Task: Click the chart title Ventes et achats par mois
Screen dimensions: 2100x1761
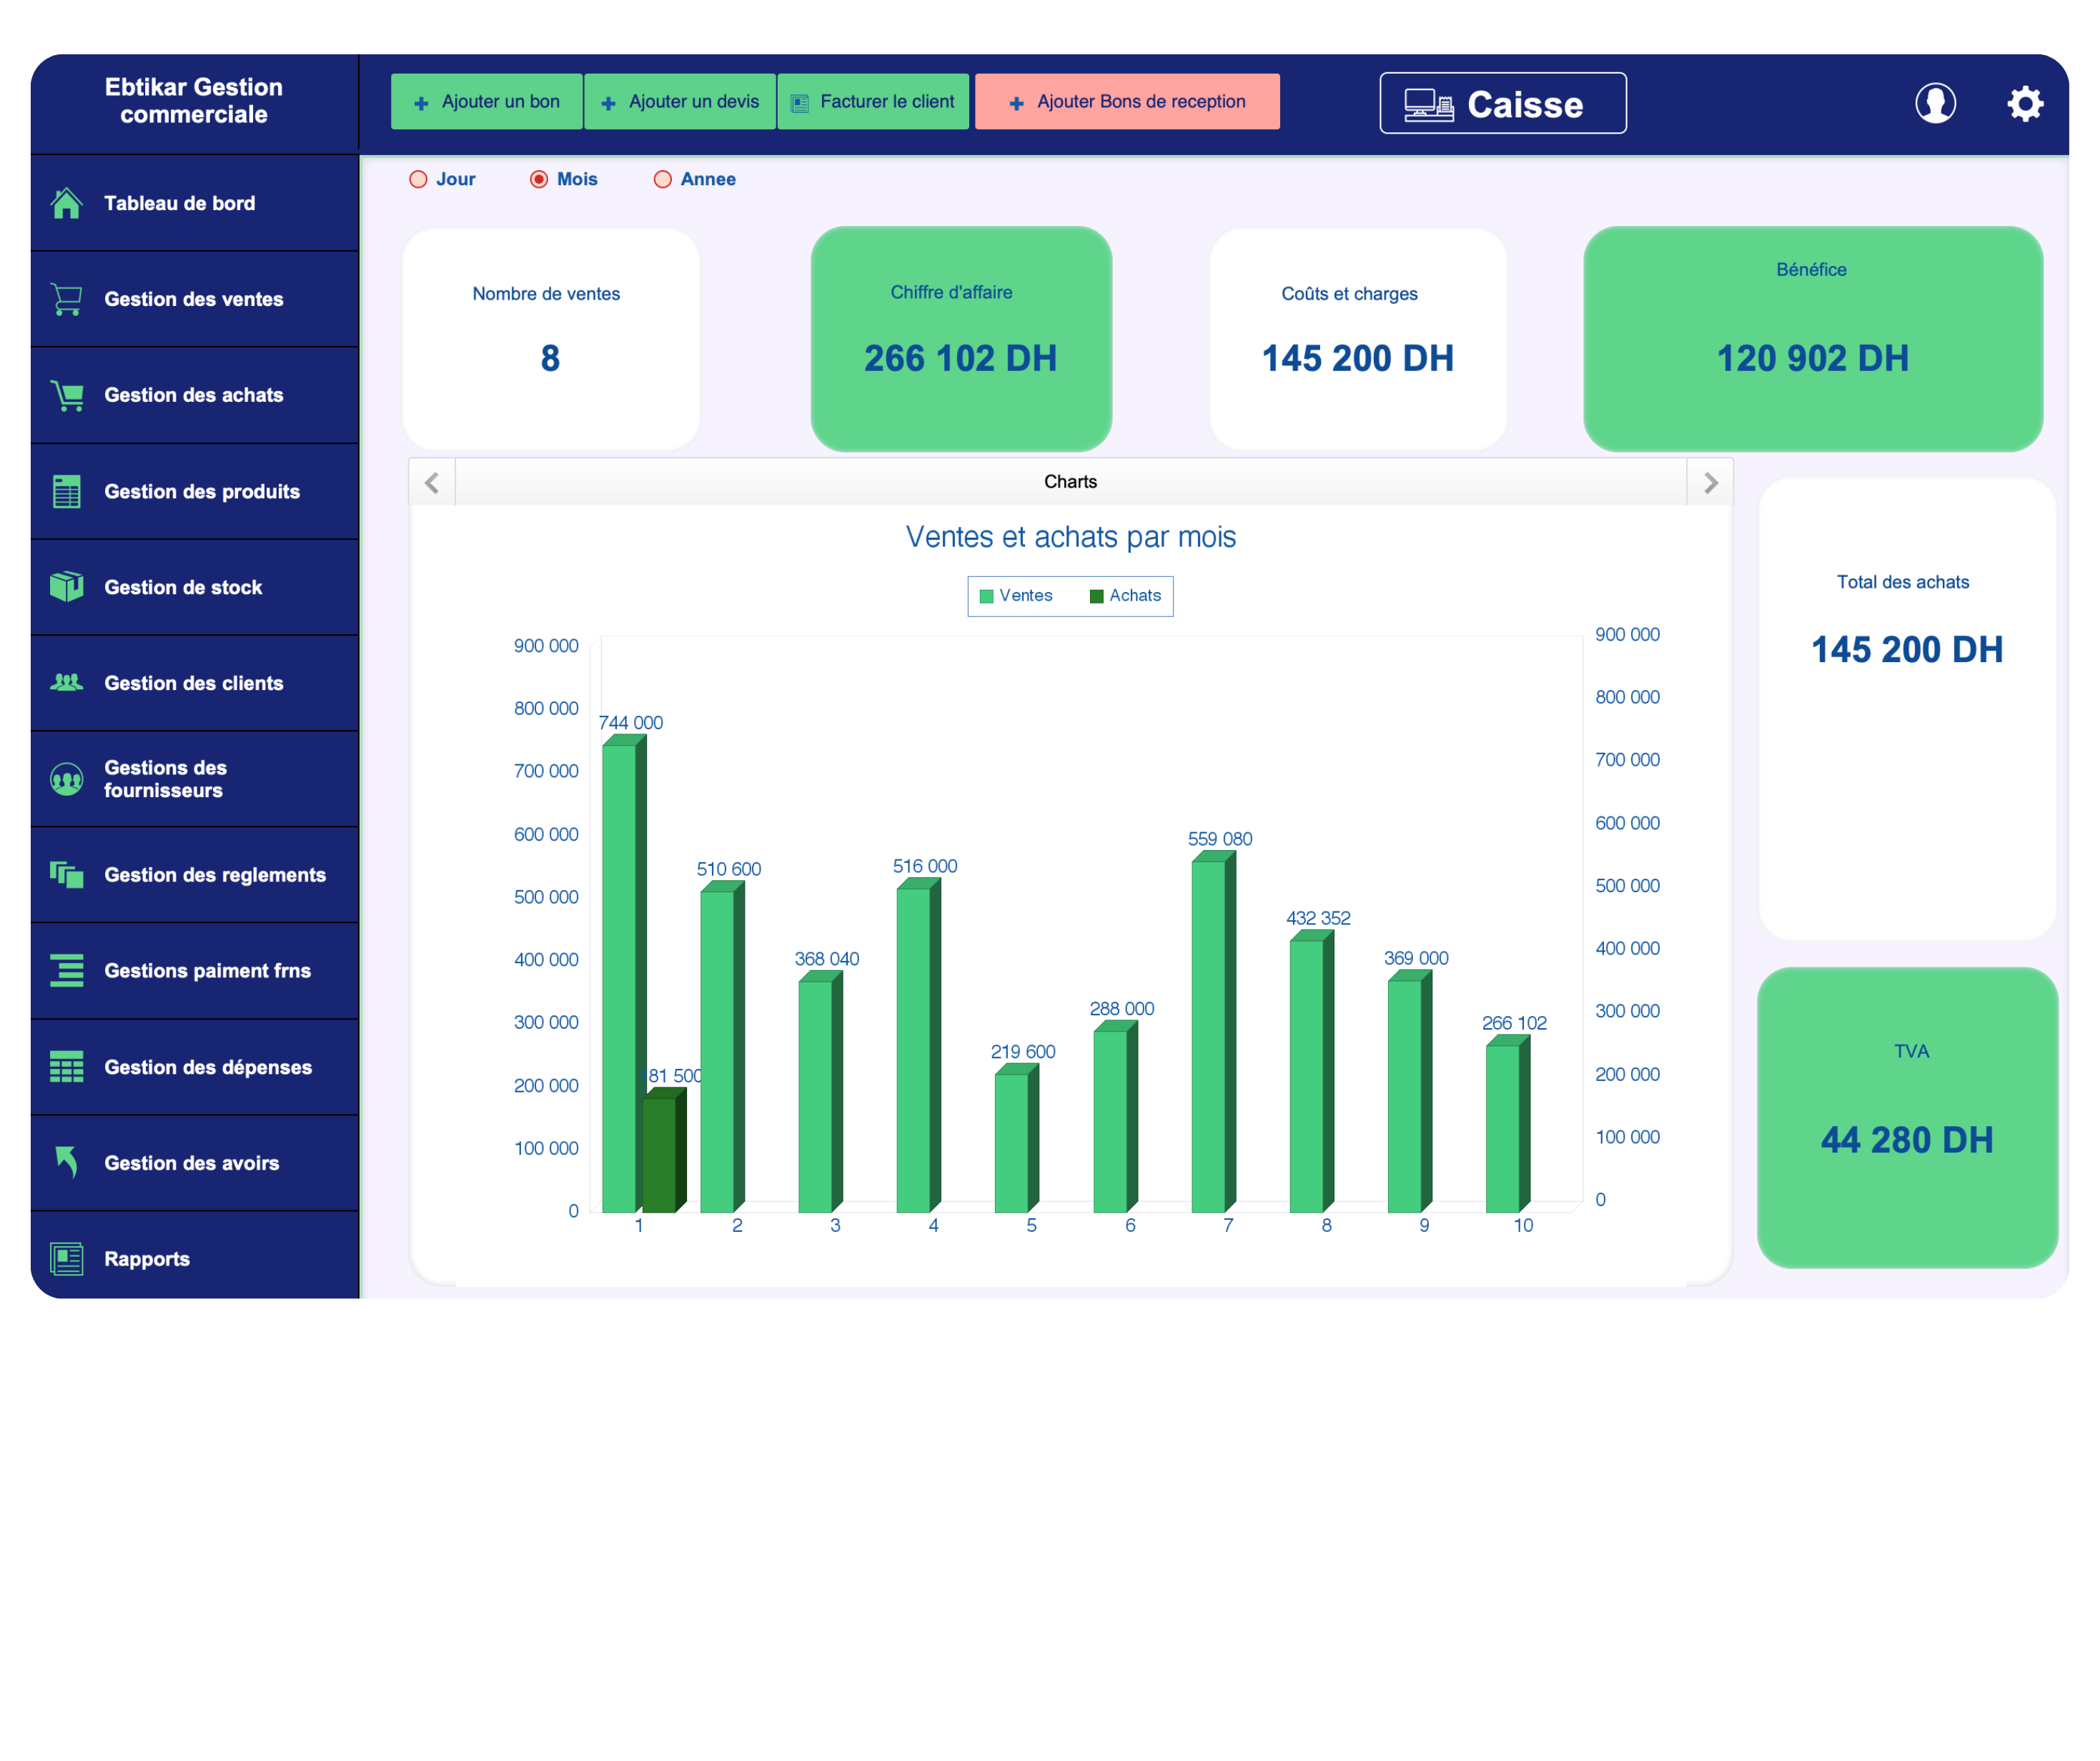Action: pos(1070,537)
